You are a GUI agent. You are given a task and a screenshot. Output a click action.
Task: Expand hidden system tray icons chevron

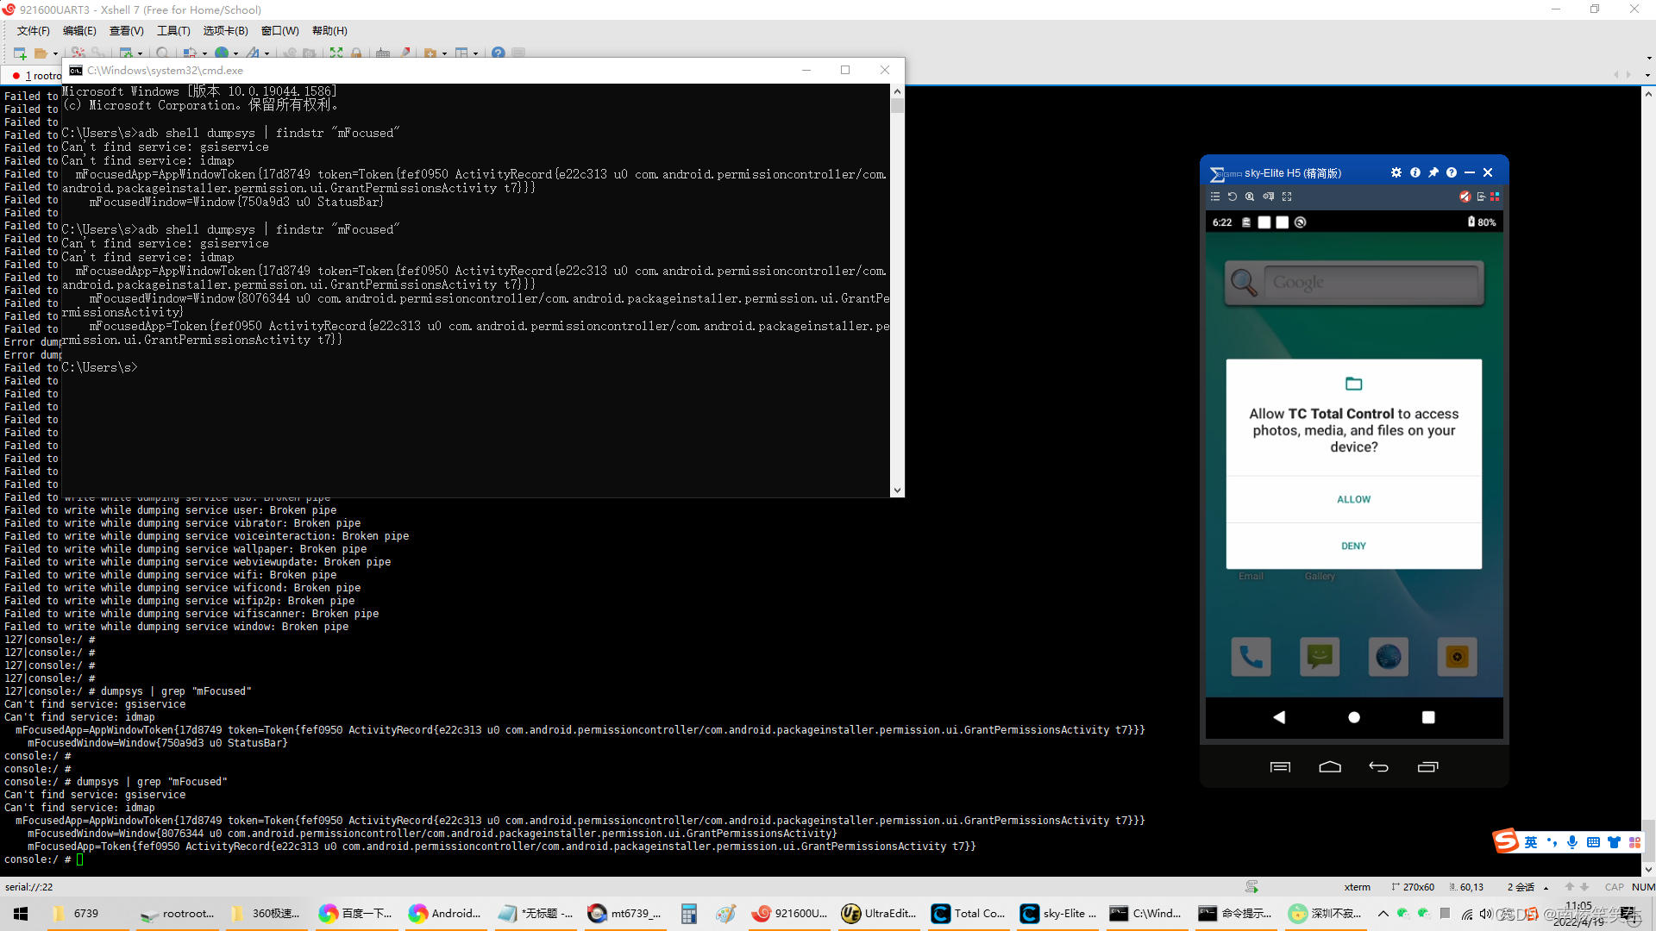pyautogui.click(x=1383, y=914)
